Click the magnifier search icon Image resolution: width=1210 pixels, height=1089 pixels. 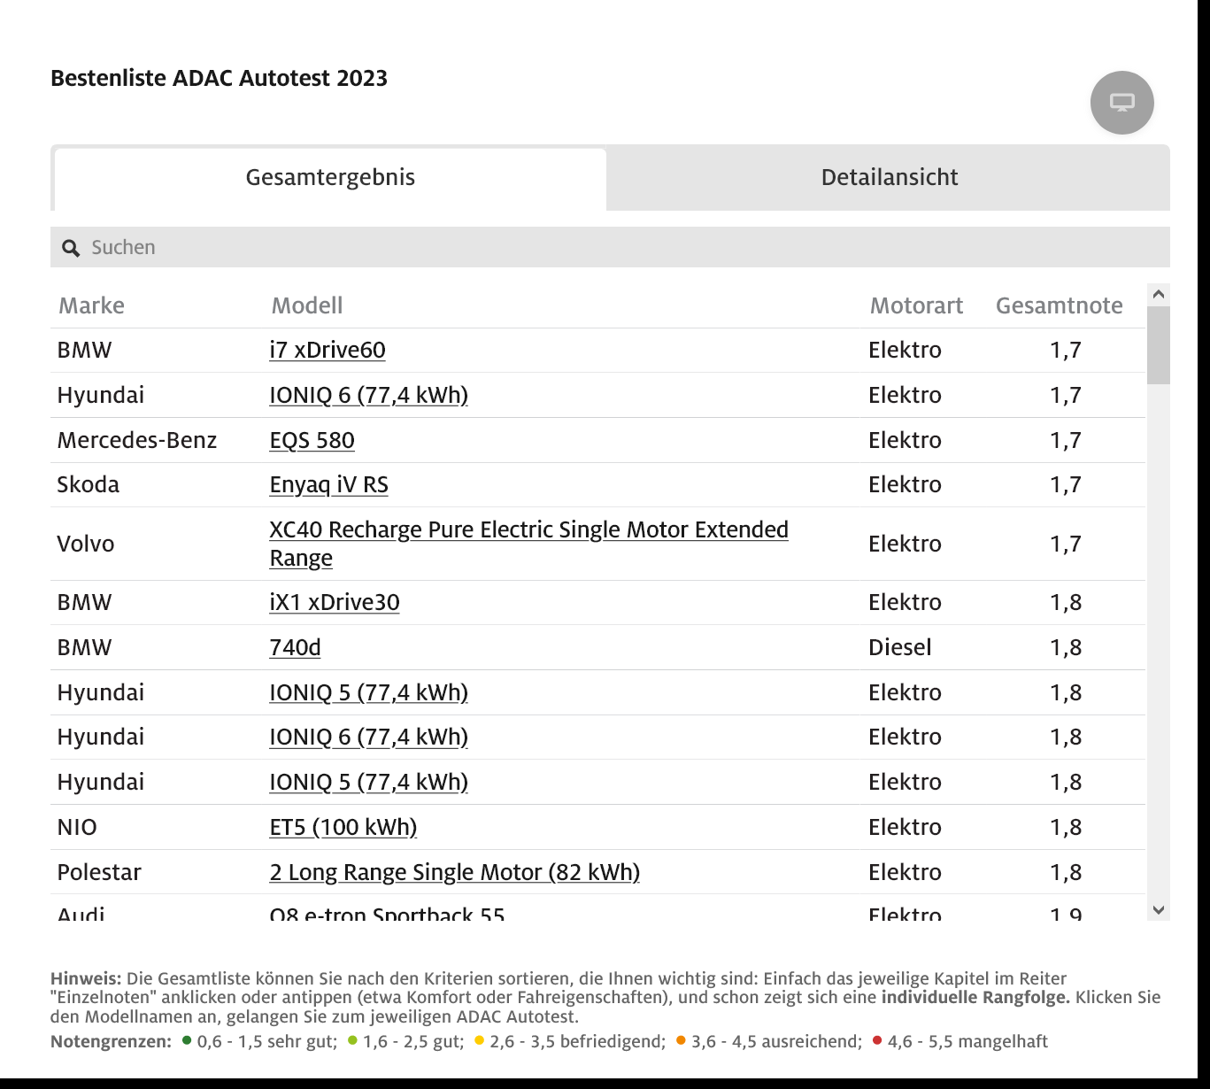71,249
